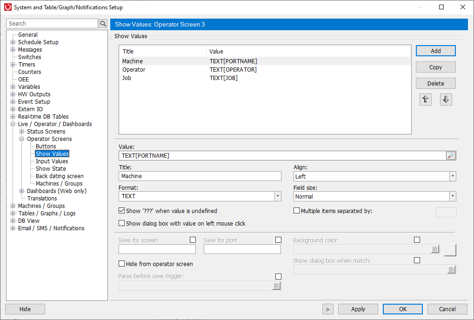Click the separator box for multiple items
Viewport: 474px width, 320px height.
click(446, 213)
